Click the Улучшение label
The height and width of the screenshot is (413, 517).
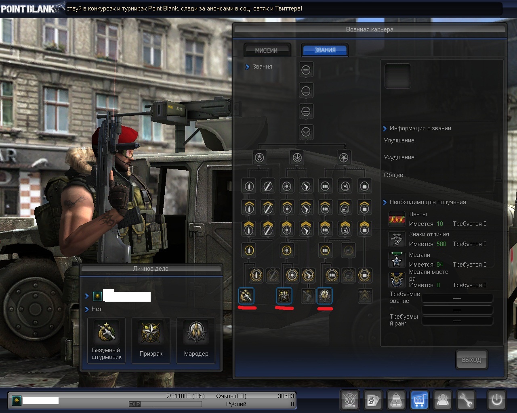pyautogui.click(x=399, y=140)
